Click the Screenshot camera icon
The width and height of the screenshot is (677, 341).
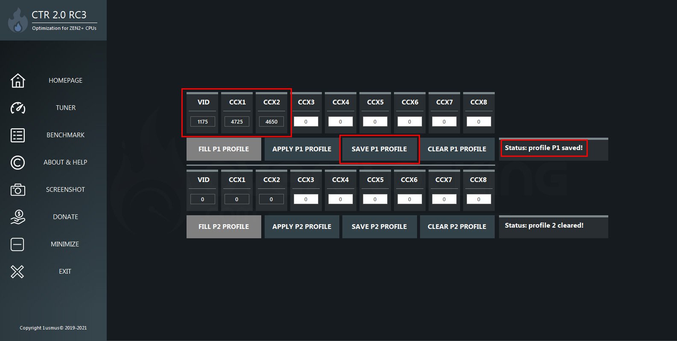(18, 190)
